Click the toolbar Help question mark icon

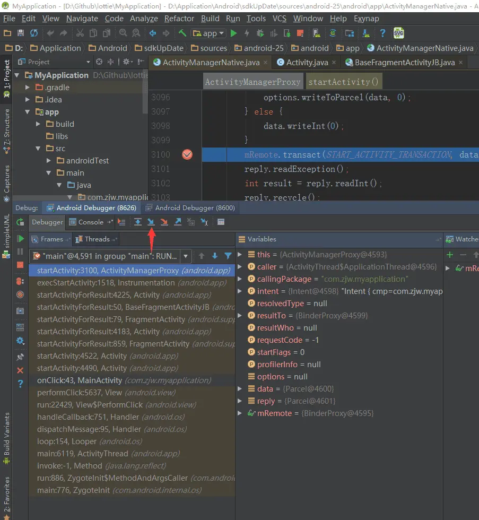pyautogui.click(x=382, y=33)
